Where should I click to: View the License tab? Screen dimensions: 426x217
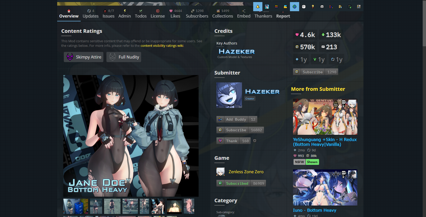pyautogui.click(x=158, y=14)
